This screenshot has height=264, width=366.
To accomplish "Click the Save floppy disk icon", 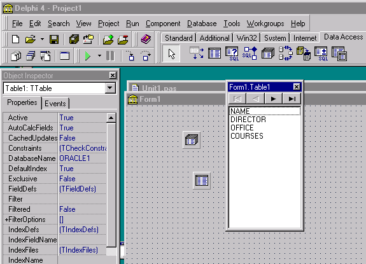I will (x=54, y=39).
